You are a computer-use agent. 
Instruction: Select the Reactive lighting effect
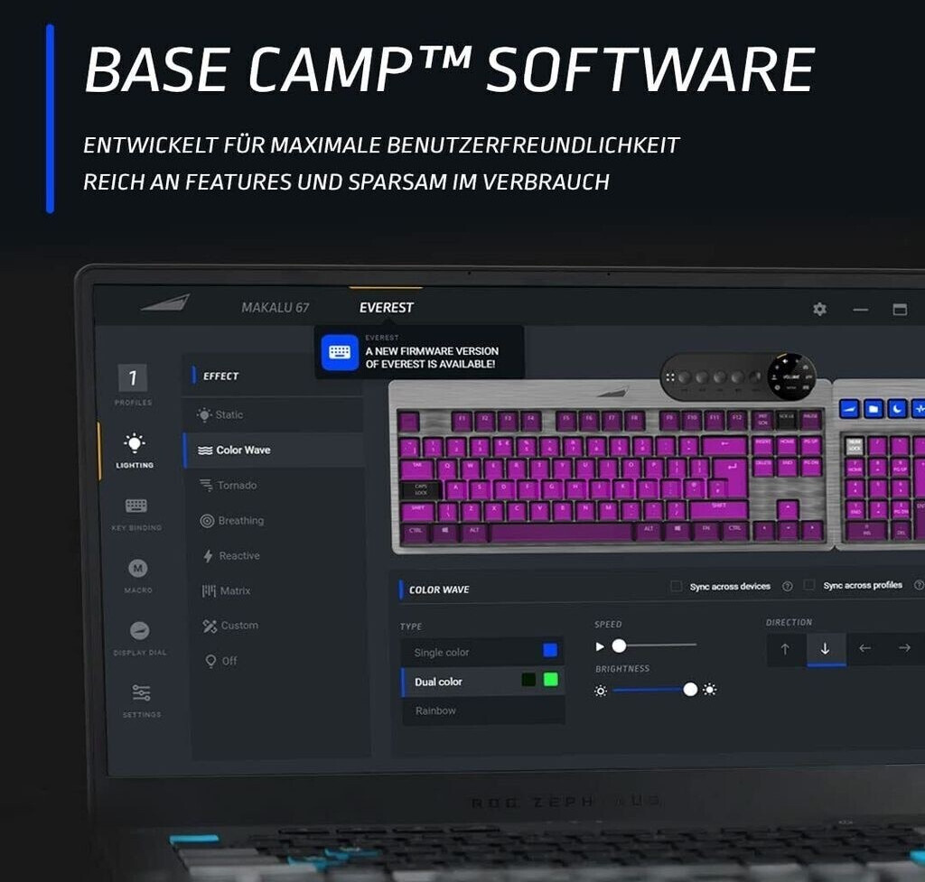pos(238,556)
